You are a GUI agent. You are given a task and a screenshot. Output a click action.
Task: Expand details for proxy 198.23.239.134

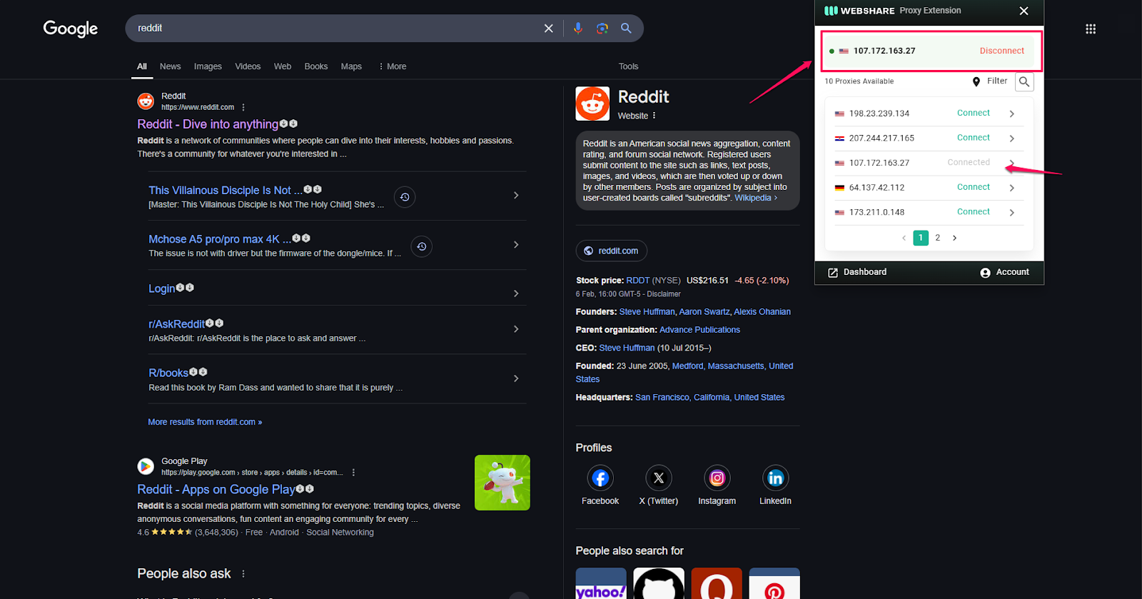(1012, 114)
